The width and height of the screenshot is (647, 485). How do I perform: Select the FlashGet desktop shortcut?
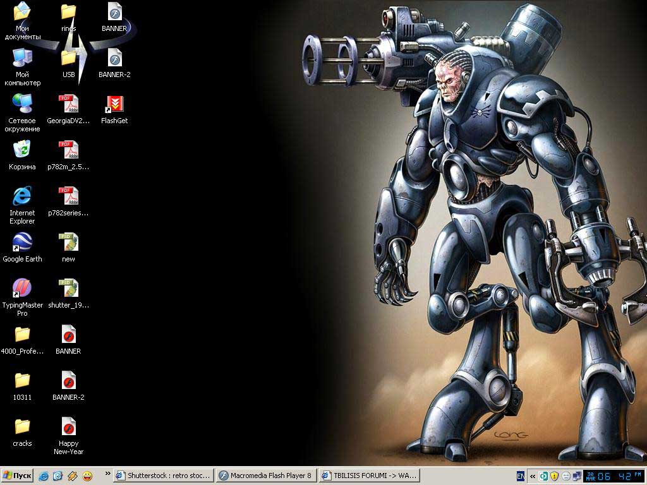(x=115, y=109)
